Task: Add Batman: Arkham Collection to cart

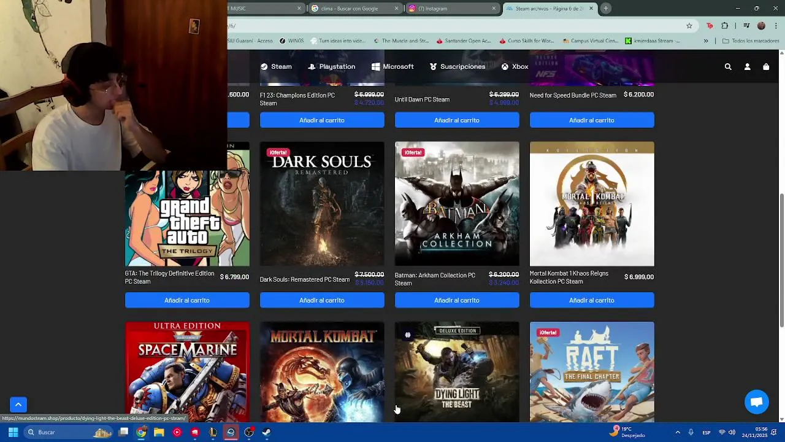Action: 457,300
